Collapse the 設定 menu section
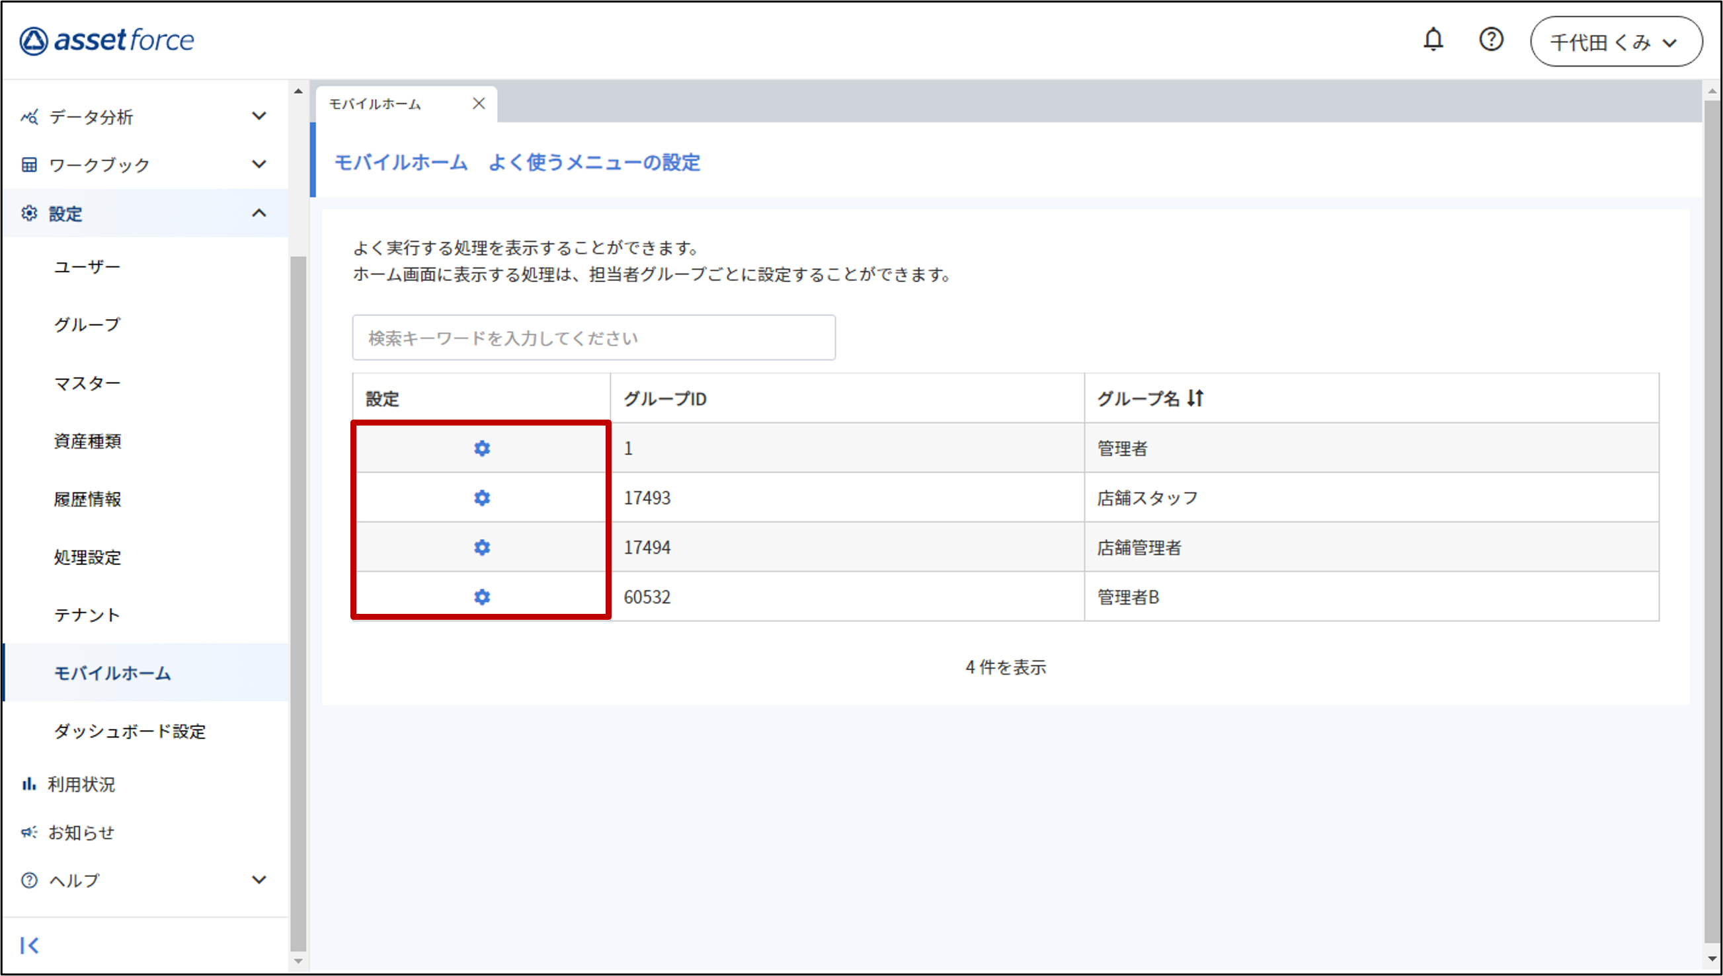The height and width of the screenshot is (976, 1723). [x=259, y=213]
